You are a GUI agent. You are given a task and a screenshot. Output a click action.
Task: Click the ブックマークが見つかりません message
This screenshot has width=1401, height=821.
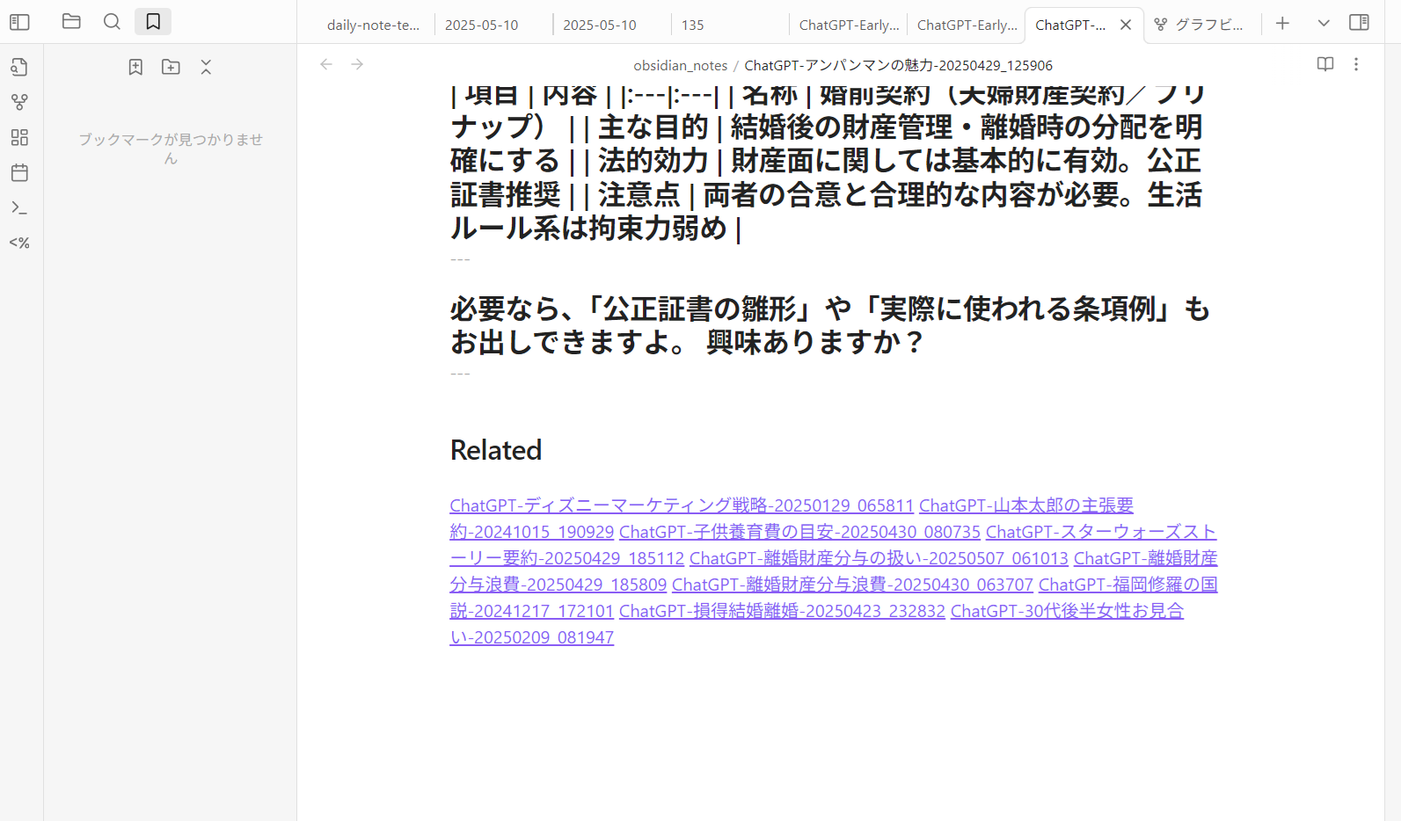click(x=171, y=149)
